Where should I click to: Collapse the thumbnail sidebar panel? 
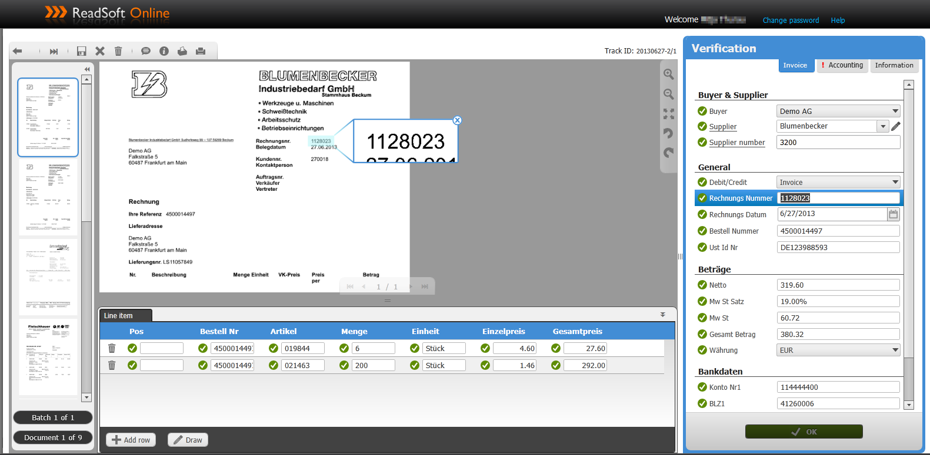tap(87, 69)
